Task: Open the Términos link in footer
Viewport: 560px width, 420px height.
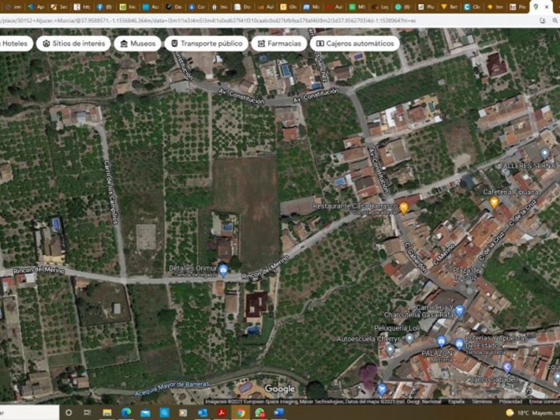Action: click(481, 402)
